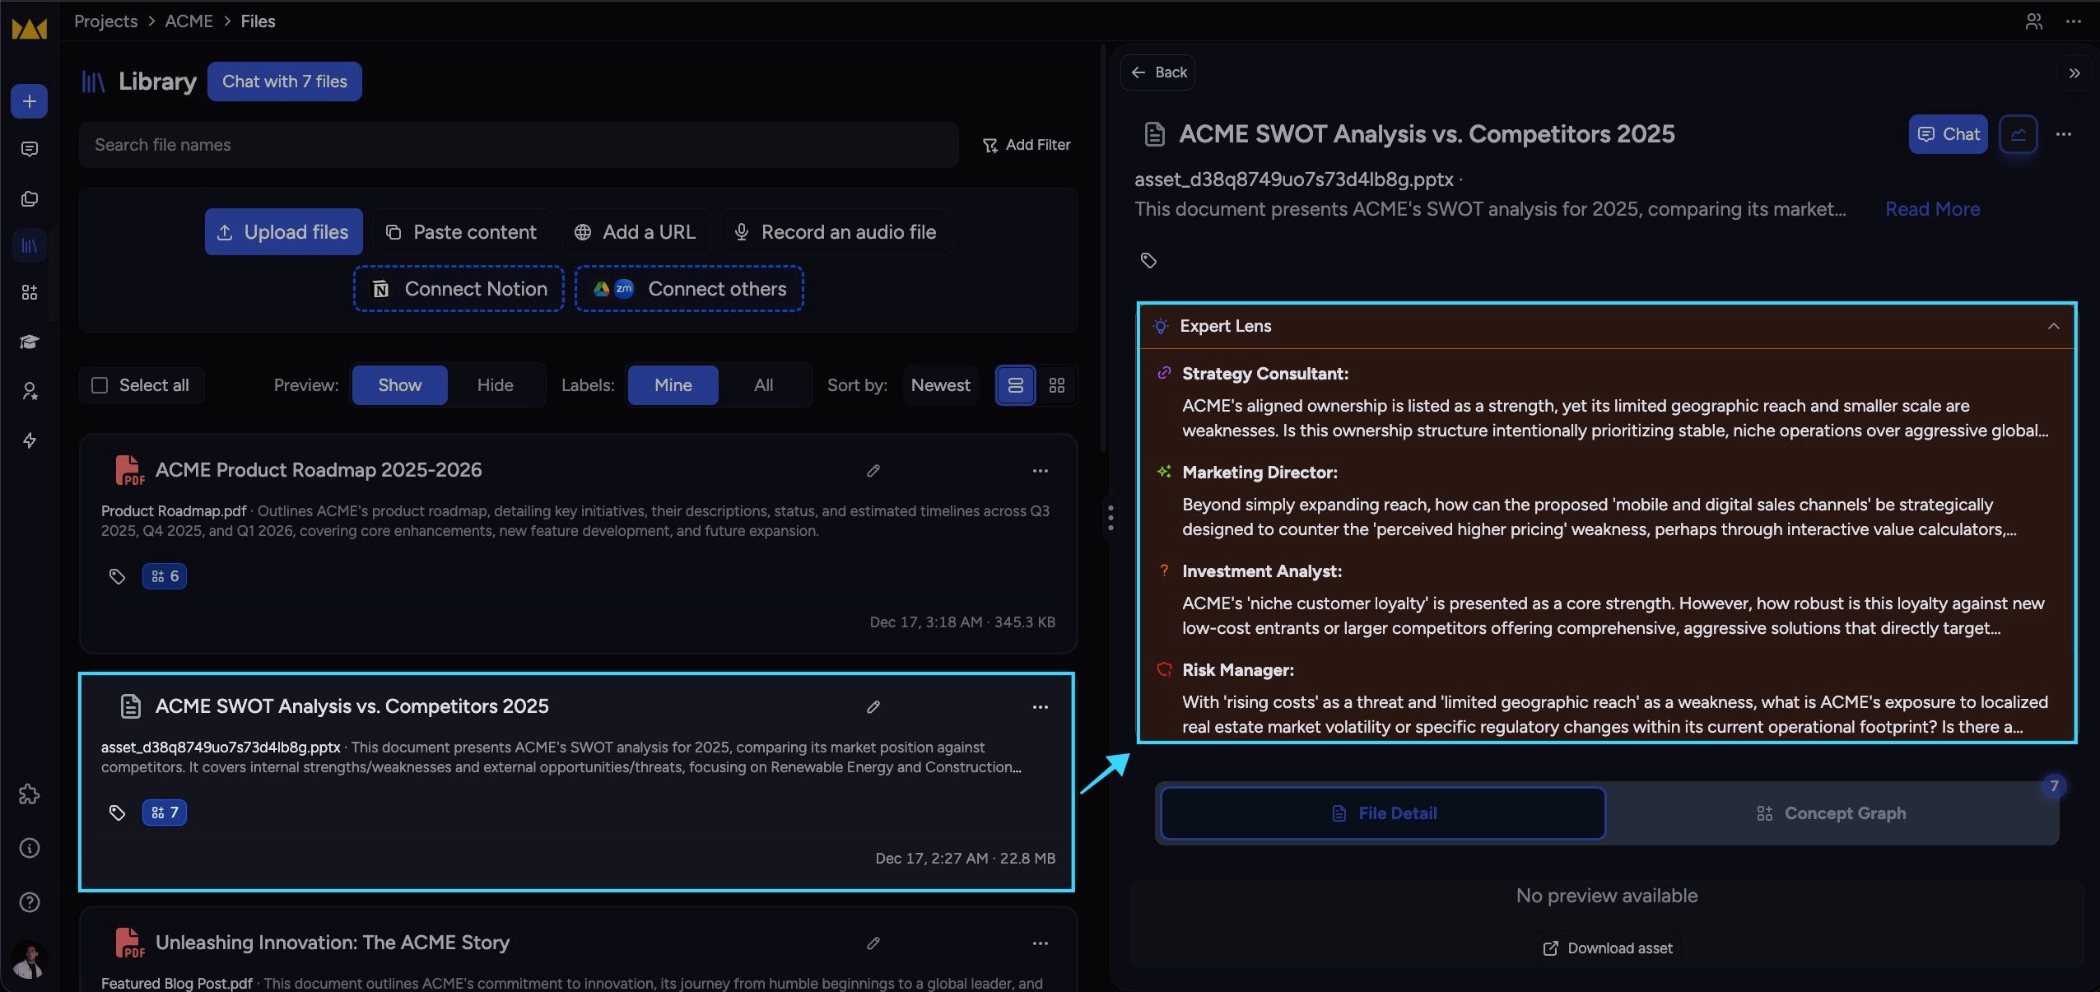
Task: Click the Connect others button
Action: point(689,289)
